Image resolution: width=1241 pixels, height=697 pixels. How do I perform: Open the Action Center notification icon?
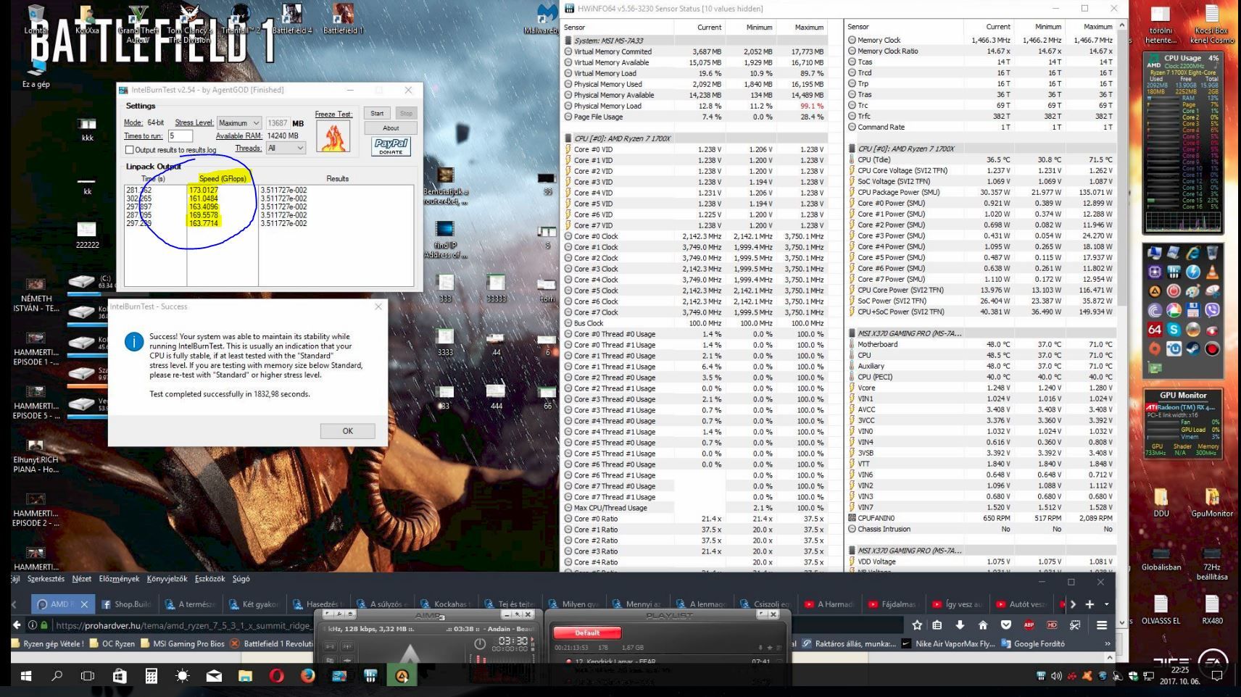pyautogui.click(x=1216, y=676)
